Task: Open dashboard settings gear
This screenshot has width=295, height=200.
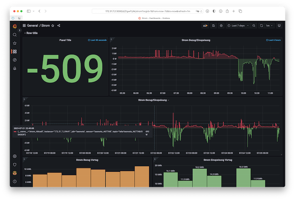Action: [x=221, y=26]
